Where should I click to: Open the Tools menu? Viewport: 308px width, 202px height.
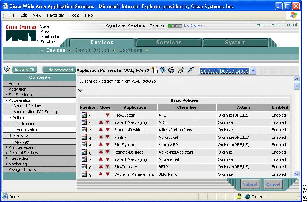click(x=74, y=15)
